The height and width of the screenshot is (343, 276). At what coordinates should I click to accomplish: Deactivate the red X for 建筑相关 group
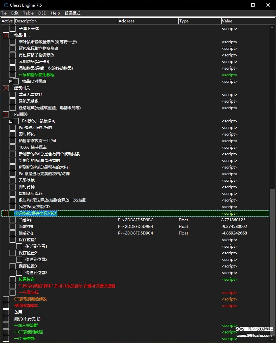tap(6, 88)
